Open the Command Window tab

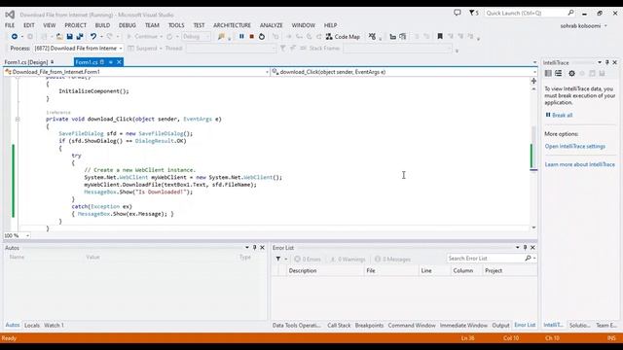412,325
